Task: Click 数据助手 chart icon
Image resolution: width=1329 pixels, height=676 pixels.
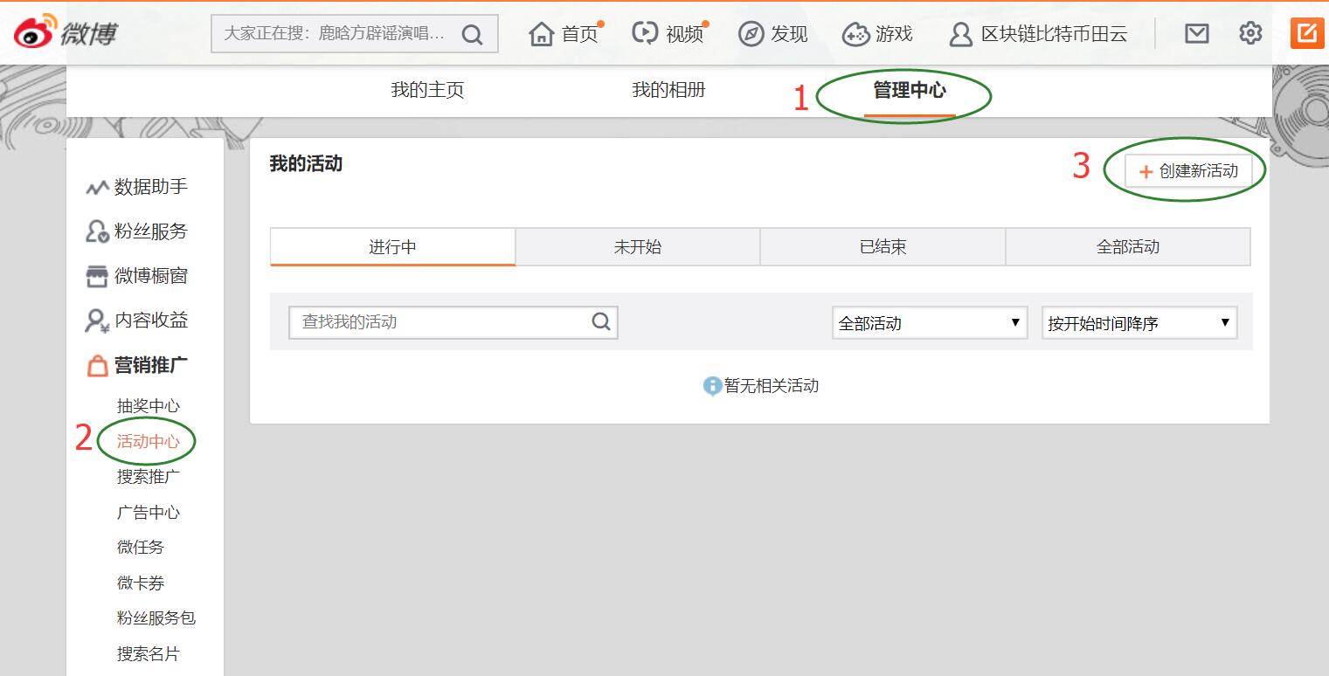Action: (x=97, y=188)
